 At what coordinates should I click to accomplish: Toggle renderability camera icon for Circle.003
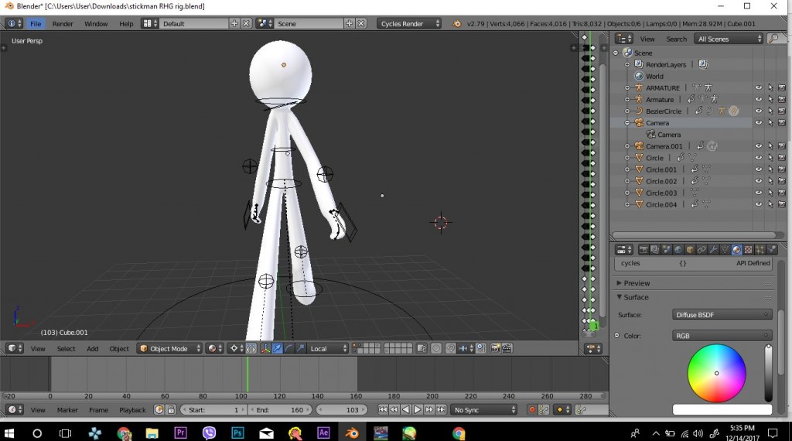click(782, 193)
